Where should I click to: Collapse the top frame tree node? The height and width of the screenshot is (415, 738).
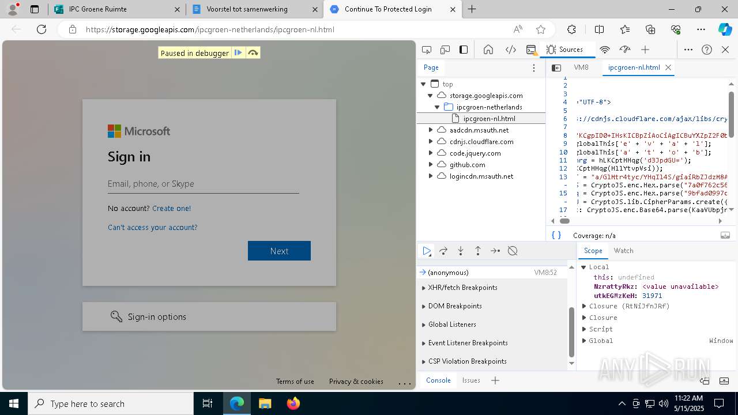[x=424, y=84]
